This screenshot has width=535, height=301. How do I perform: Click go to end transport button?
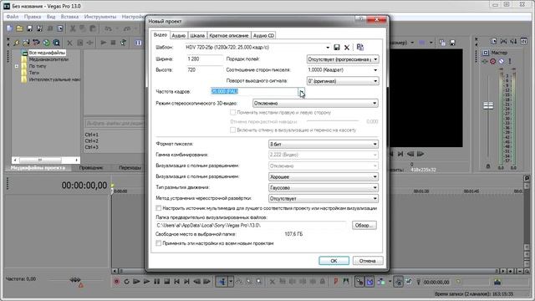coord(186,282)
